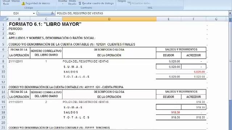The width and height of the screenshot is (232, 130).
Task: Click the FORMATO 6.1: "LIBRO MAYOR" title cell
Action: point(45,24)
